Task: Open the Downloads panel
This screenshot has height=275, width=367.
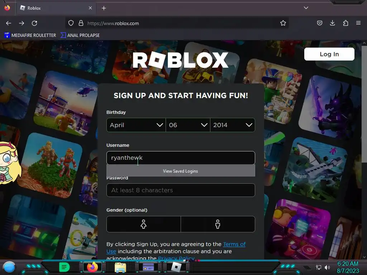Action: click(332, 23)
